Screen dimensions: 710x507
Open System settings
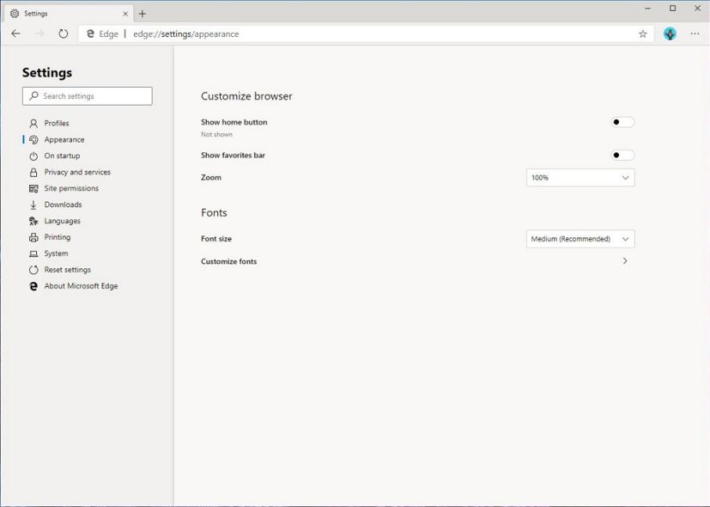[56, 253]
